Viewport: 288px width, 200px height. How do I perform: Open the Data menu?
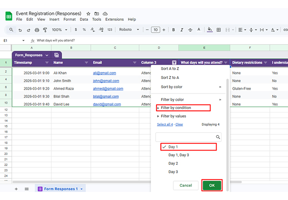coord(84,19)
